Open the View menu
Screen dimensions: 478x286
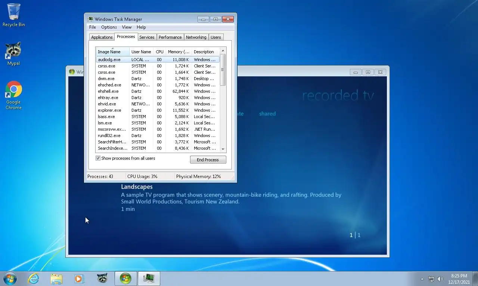click(x=127, y=27)
